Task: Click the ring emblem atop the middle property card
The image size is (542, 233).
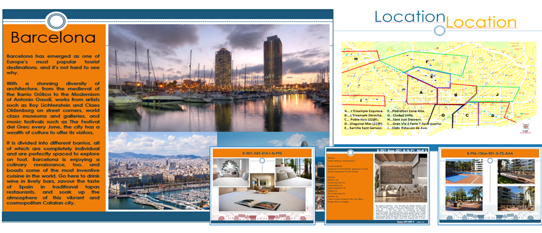Action: (x=350, y=153)
